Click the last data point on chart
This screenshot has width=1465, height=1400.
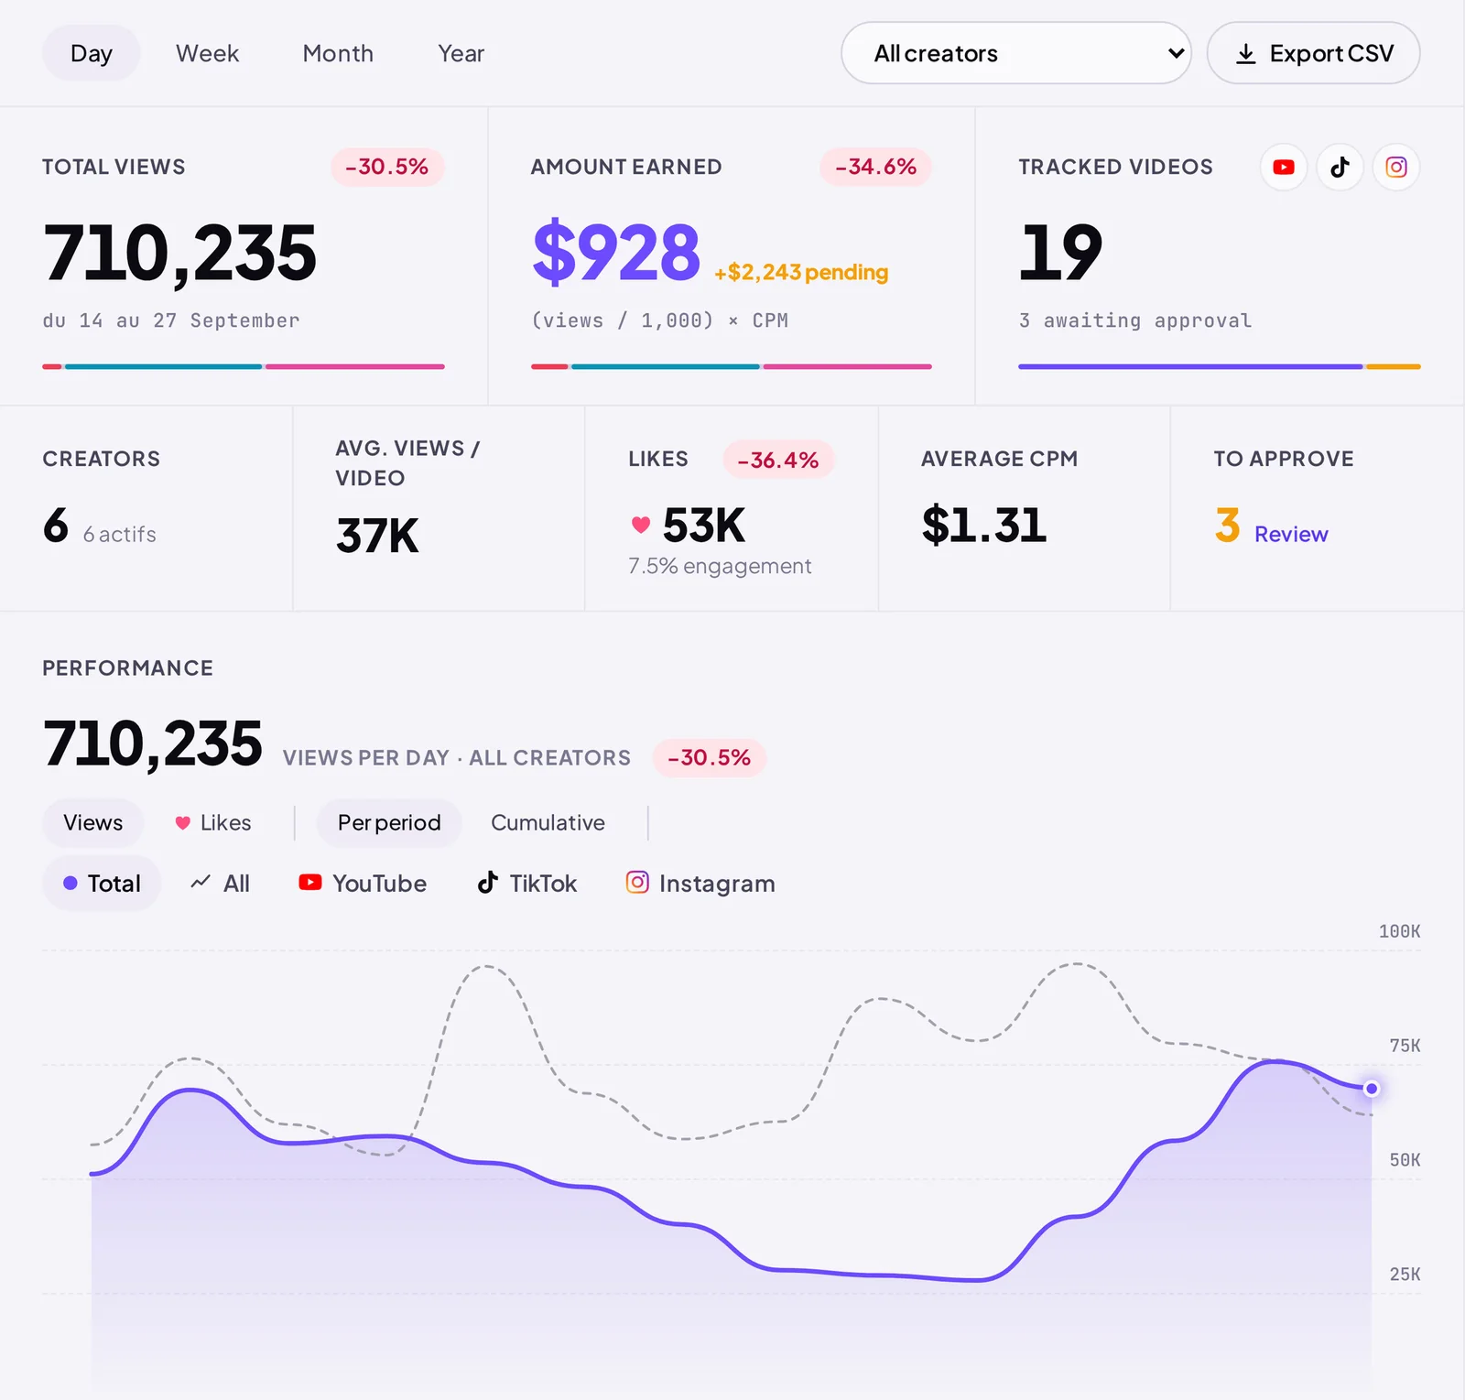[1372, 1089]
